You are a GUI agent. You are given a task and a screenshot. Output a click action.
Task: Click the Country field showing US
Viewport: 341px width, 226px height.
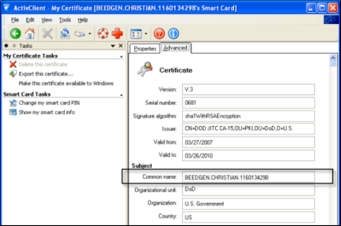coord(248,217)
